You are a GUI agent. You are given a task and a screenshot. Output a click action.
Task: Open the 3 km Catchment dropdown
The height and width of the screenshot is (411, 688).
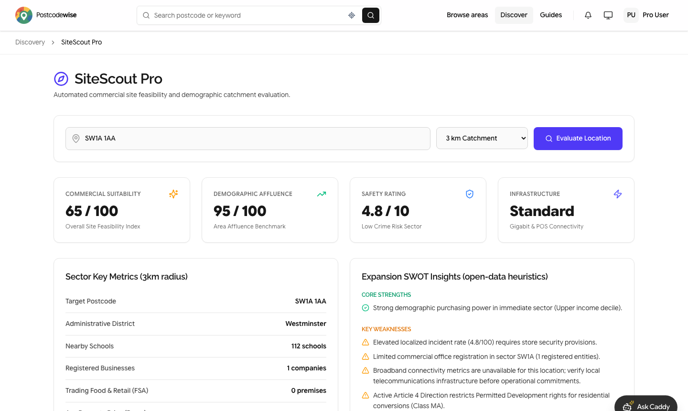(482, 138)
